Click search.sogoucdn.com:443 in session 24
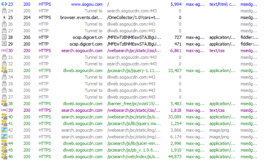The width and height of the screenshot is (266, 160). [132, 11]
